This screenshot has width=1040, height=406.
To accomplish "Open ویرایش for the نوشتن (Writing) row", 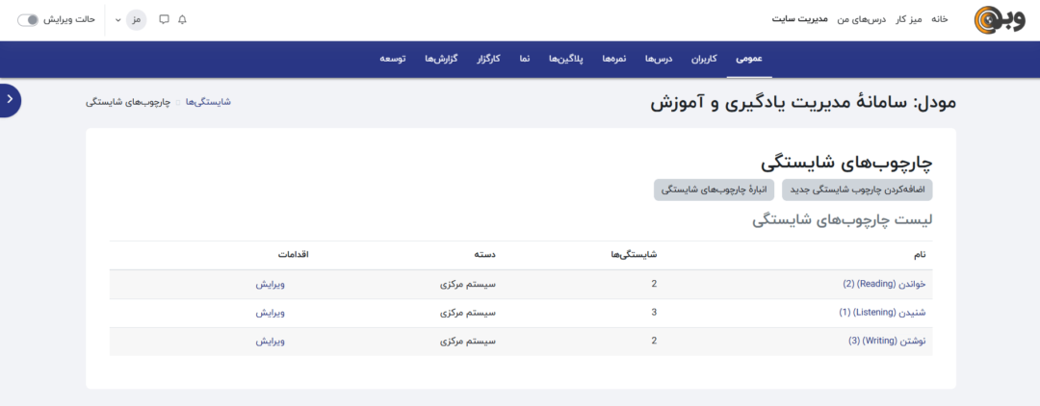I will [x=271, y=341].
